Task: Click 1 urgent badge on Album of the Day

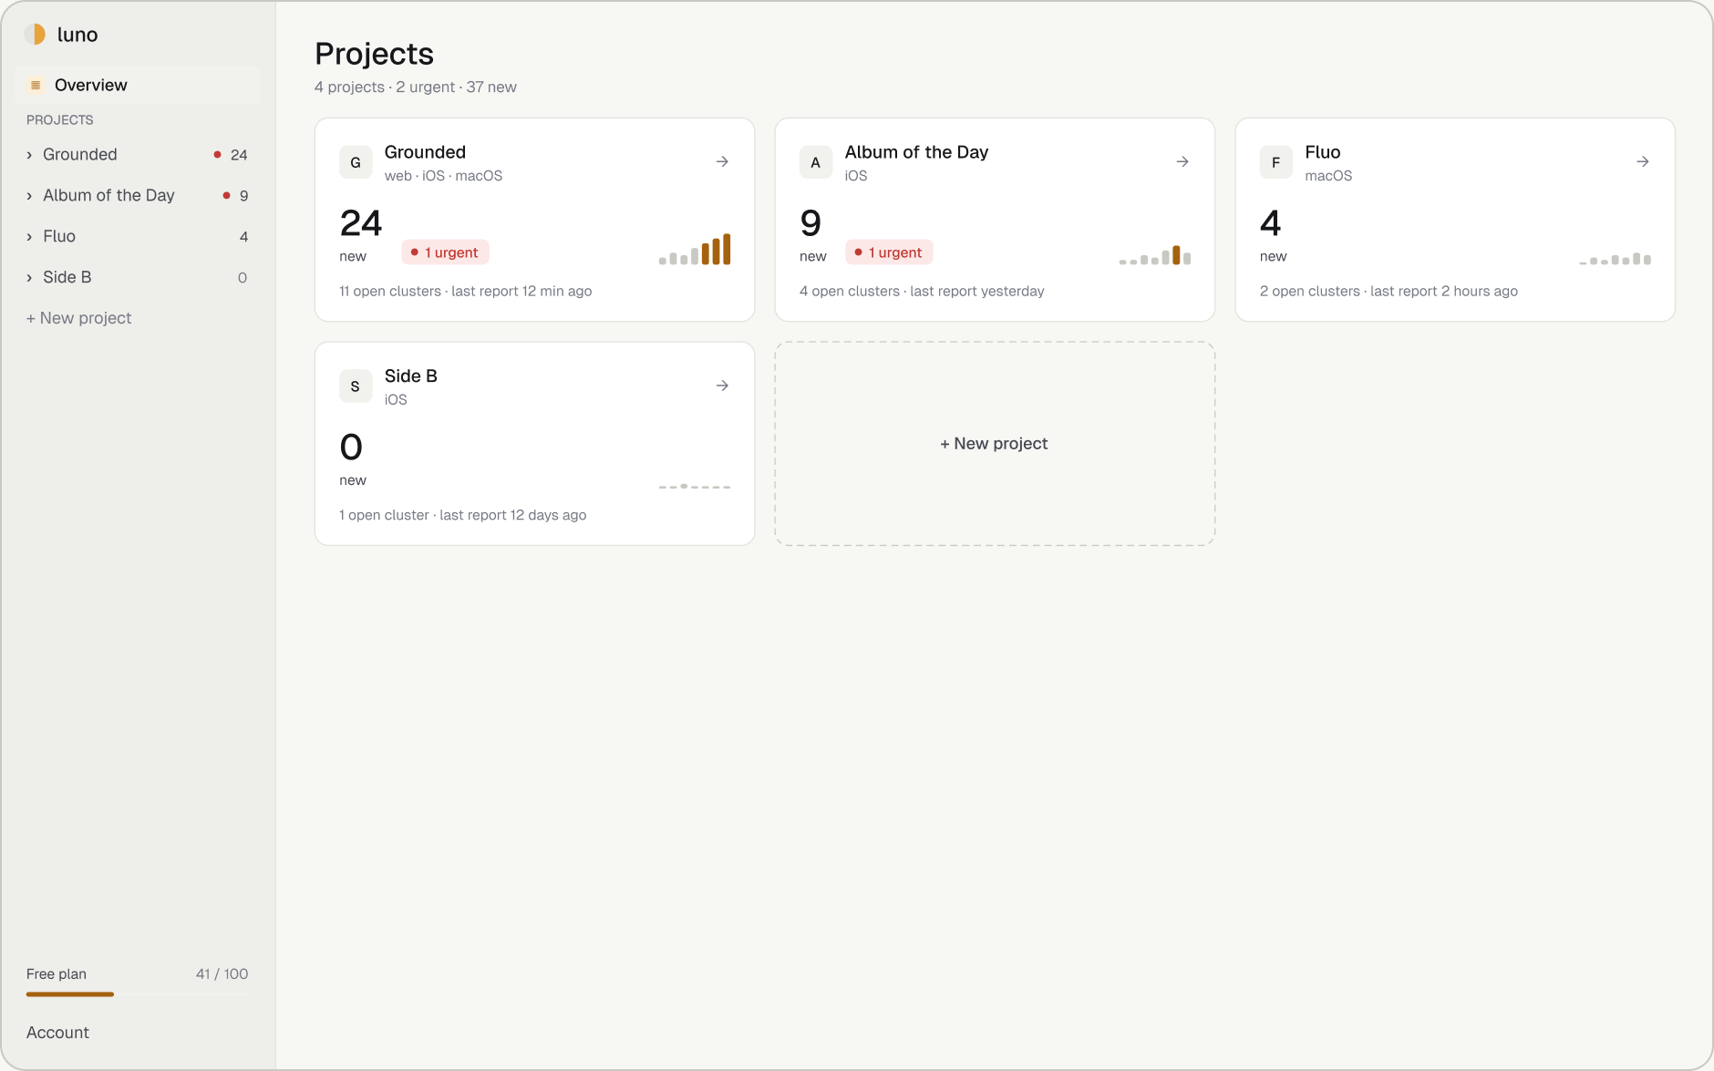Action: point(889,252)
